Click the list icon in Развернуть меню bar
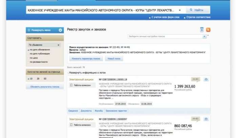 click(x=29, y=30)
